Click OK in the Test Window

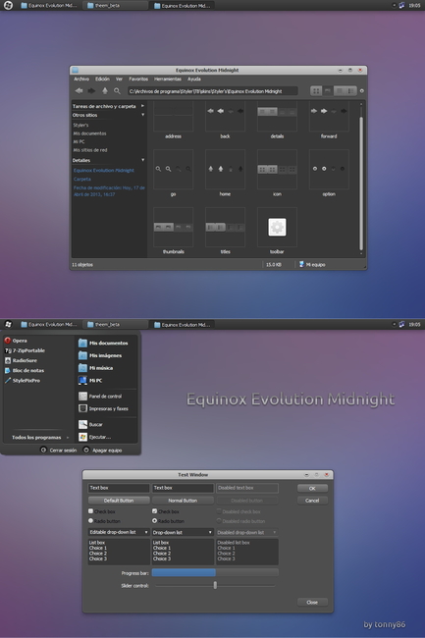(x=312, y=488)
